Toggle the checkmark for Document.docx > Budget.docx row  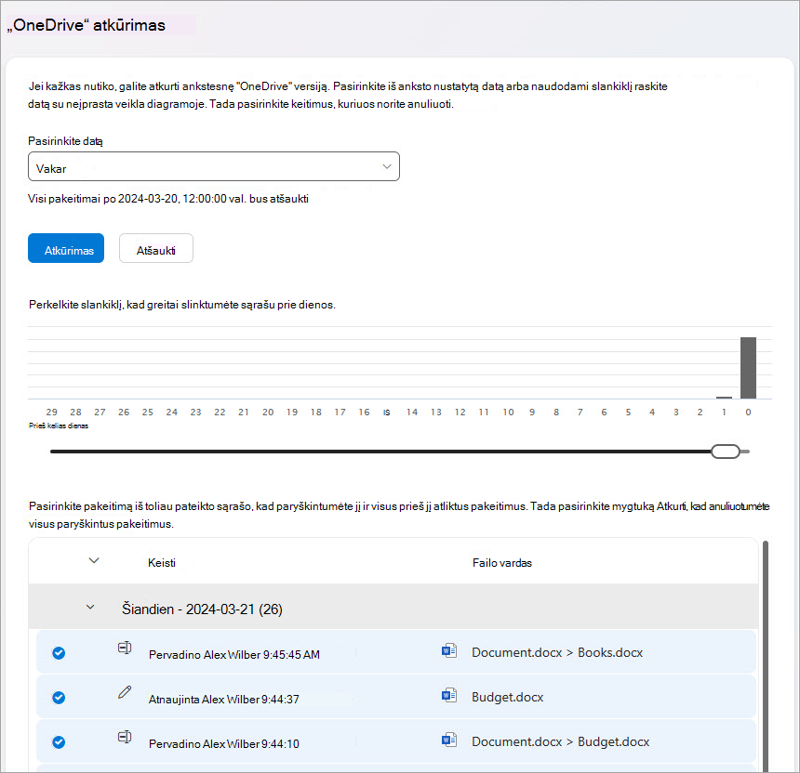click(59, 742)
